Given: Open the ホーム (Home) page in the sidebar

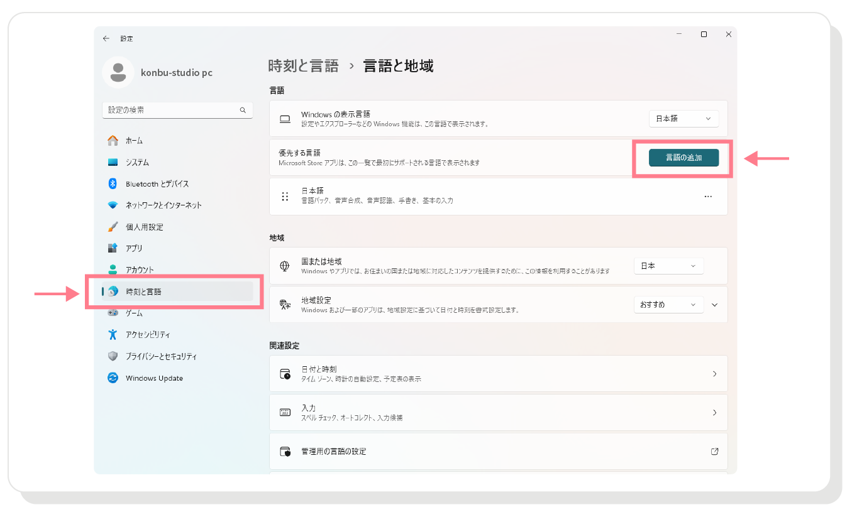Looking at the screenshot, I should pos(134,141).
